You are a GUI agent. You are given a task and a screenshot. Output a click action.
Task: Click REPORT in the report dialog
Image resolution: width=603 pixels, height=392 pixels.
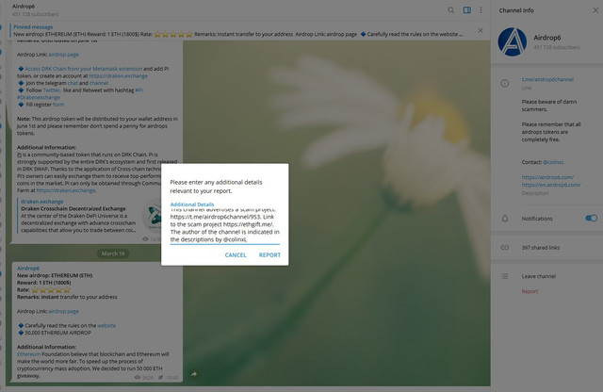click(269, 255)
